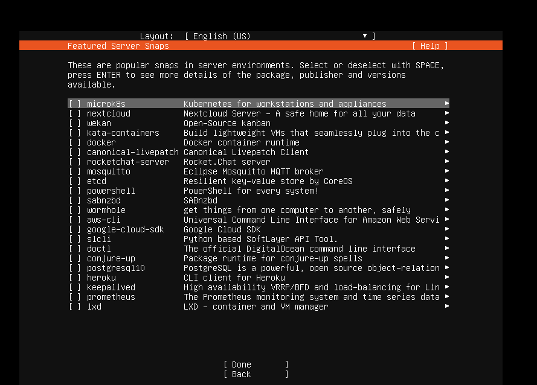This screenshot has height=385, width=537.
Task: Check the wormhole snap checkbox
Action: coord(75,210)
